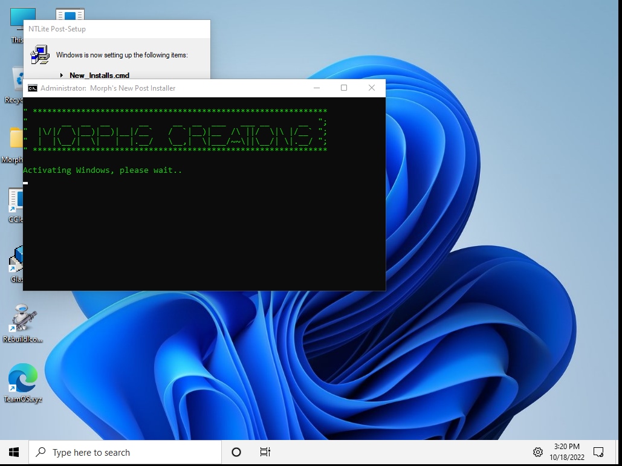Screen dimensions: 622x466
Task: Click the setup computer icon in NTLite Post-Setup
Action: 40,55
